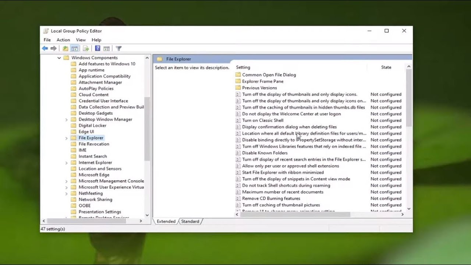Open the File menu

click(47, 40)
